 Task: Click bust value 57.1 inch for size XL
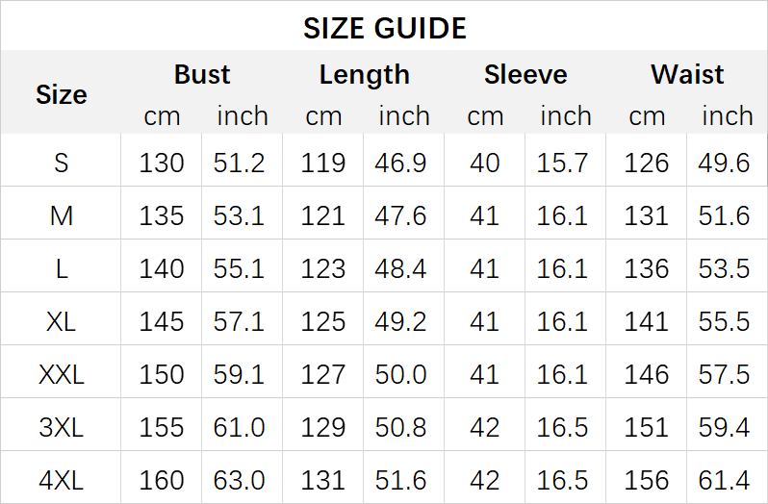(x=242, y=321)
